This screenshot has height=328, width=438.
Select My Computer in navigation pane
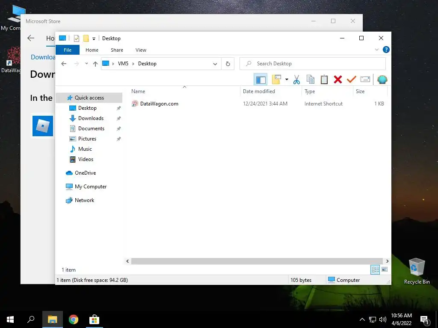point(91,187)
